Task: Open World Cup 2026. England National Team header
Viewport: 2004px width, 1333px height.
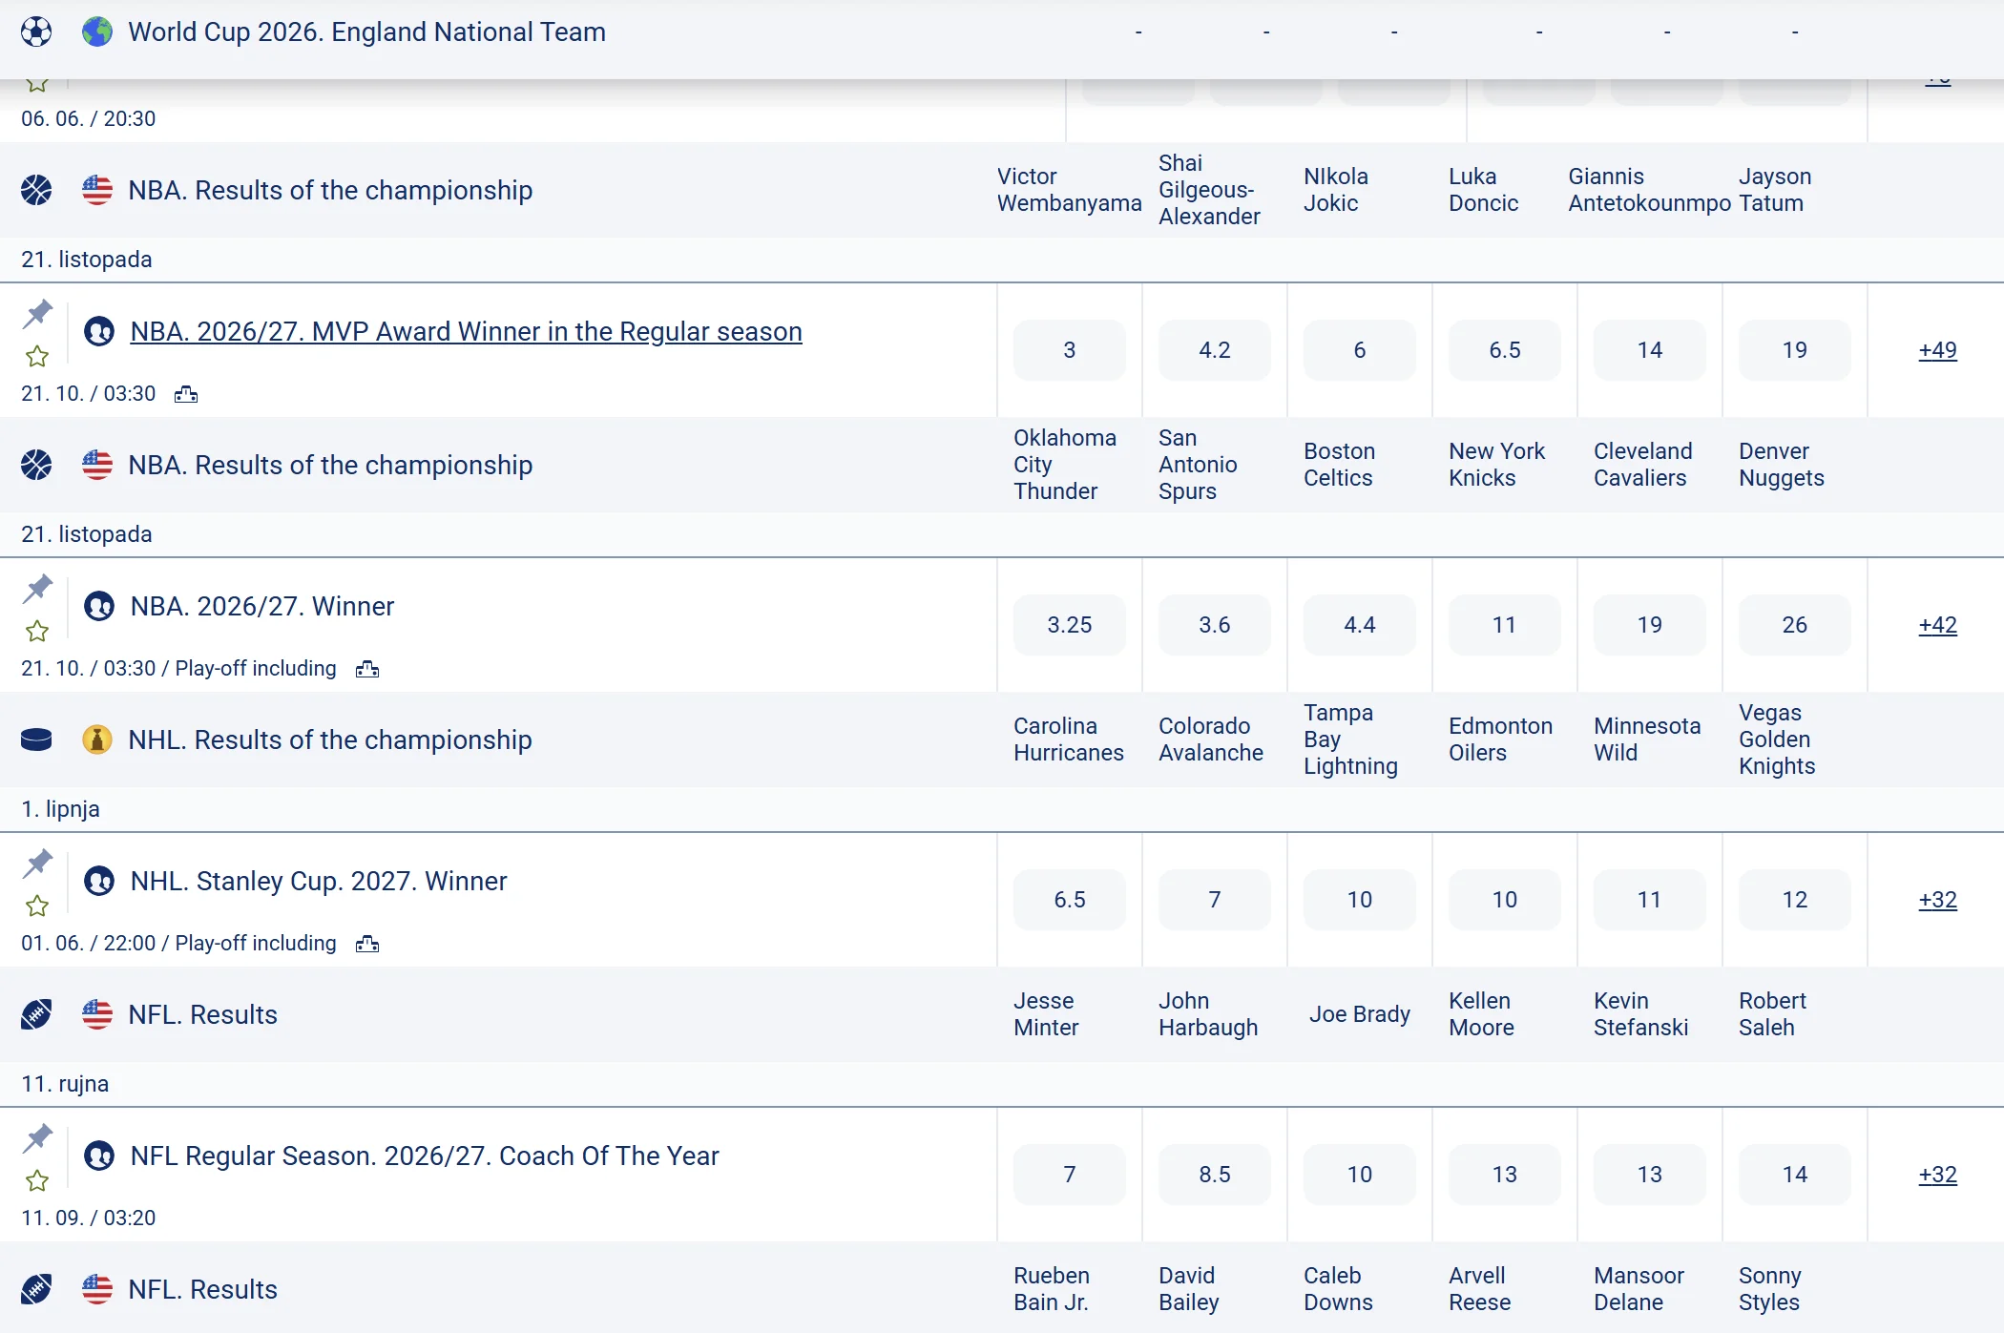Action: point(367,31)
